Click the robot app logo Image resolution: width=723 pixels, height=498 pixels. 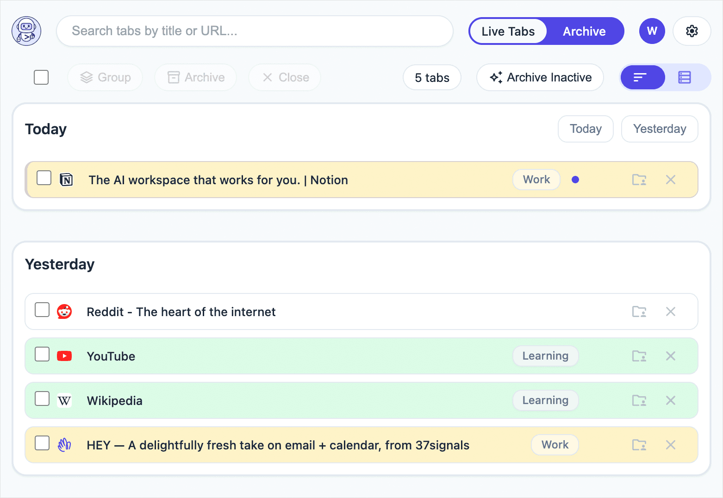coord(26,31)
